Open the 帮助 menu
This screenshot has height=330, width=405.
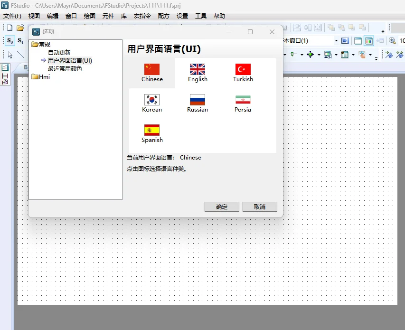coord(219,16)
